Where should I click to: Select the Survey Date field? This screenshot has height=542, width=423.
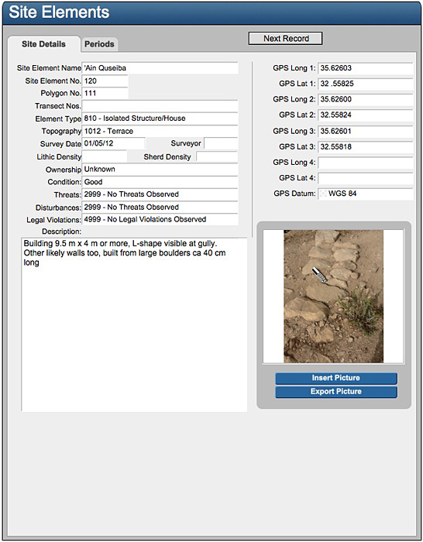click(113, 143)
